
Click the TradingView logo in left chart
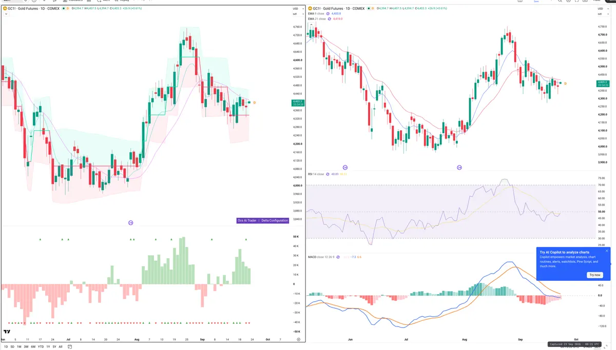7,332
